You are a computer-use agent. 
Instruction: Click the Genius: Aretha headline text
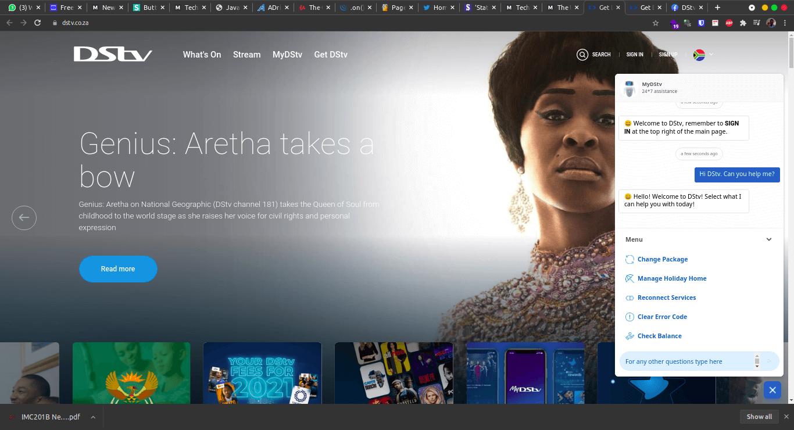(x=227, y=160)
